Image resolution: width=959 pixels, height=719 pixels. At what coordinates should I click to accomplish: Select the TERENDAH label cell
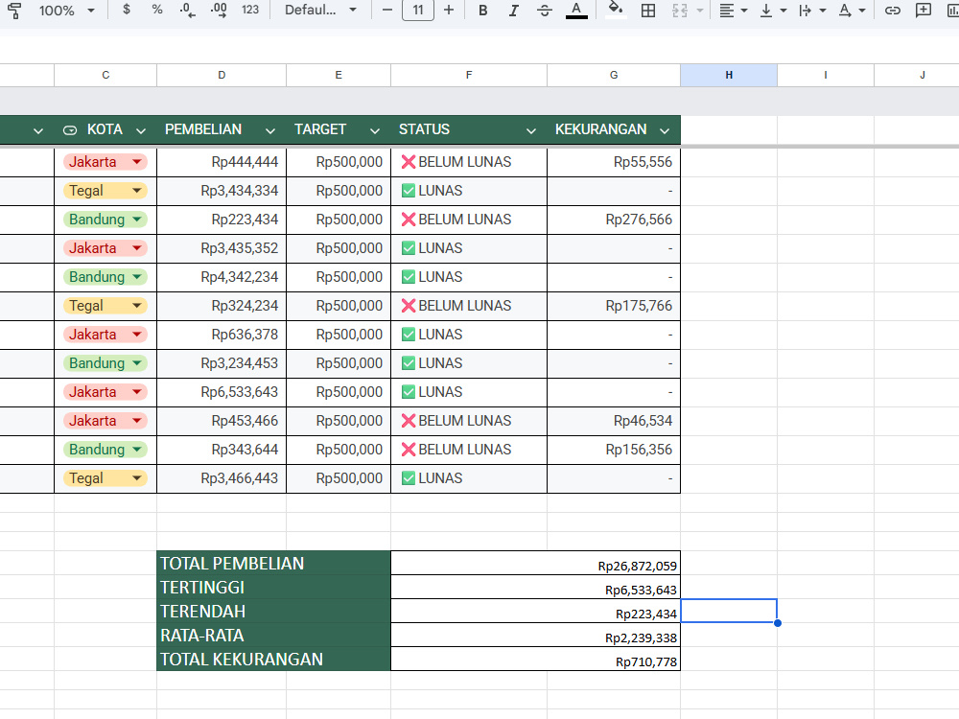pyautogui.click(x=273, y=611)
